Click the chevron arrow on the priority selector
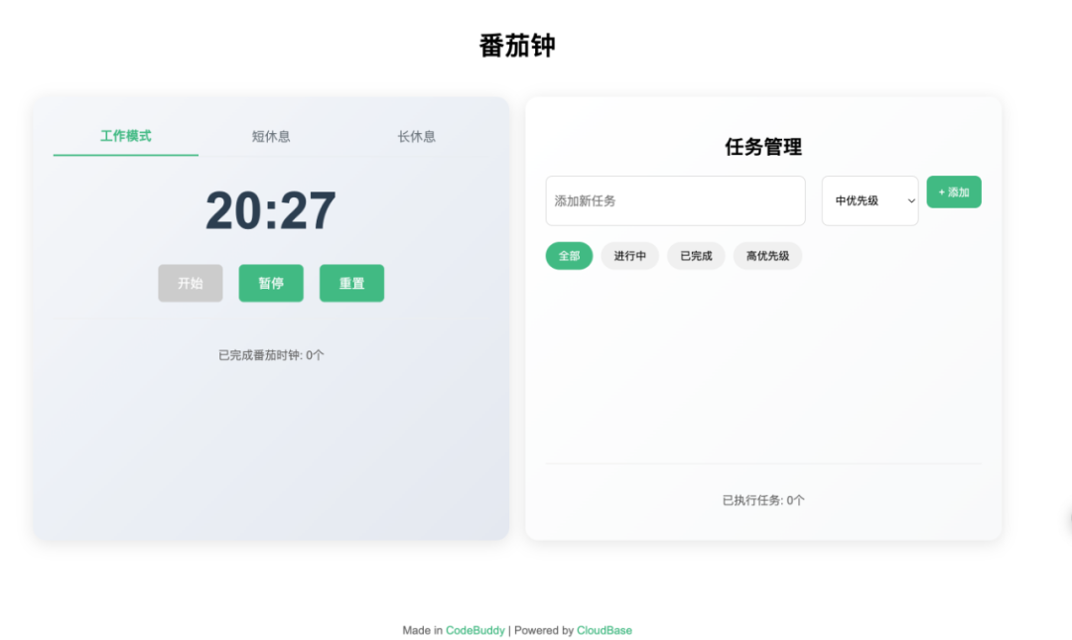Viewport: 1072px width, 640px height. 910,201
